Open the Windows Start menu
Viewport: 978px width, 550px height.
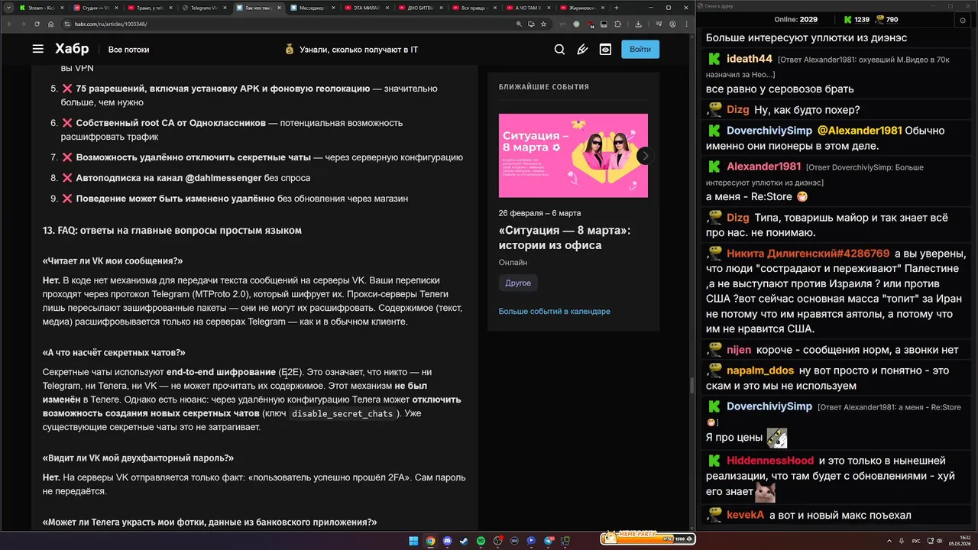(413, 541)
